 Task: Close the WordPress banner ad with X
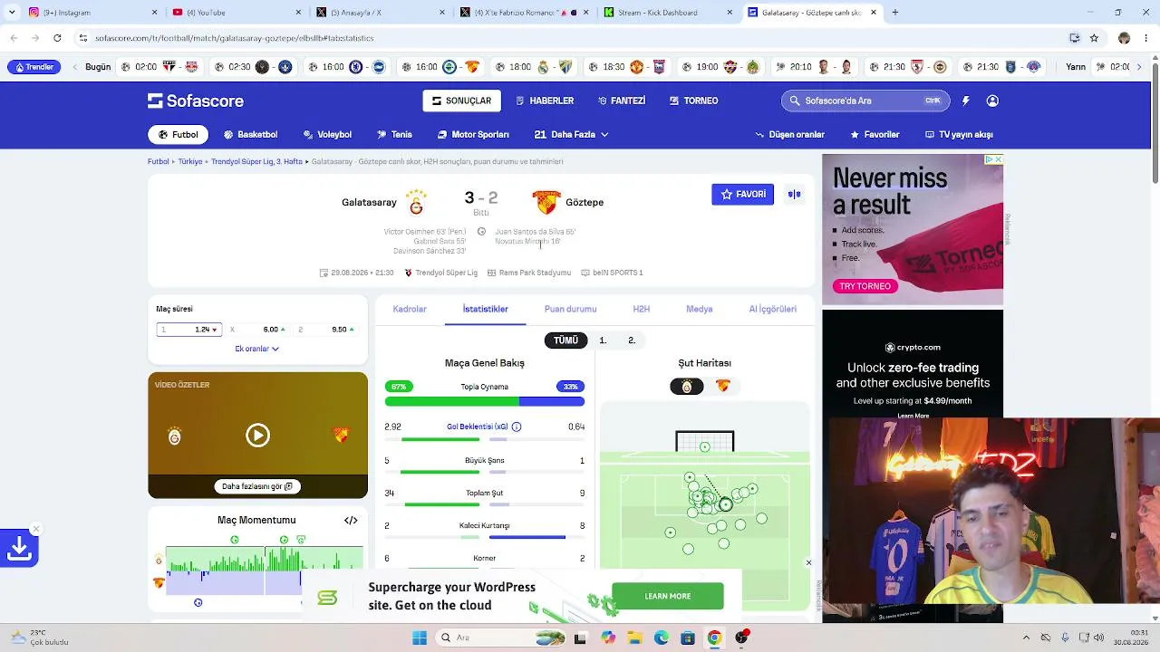808,562
